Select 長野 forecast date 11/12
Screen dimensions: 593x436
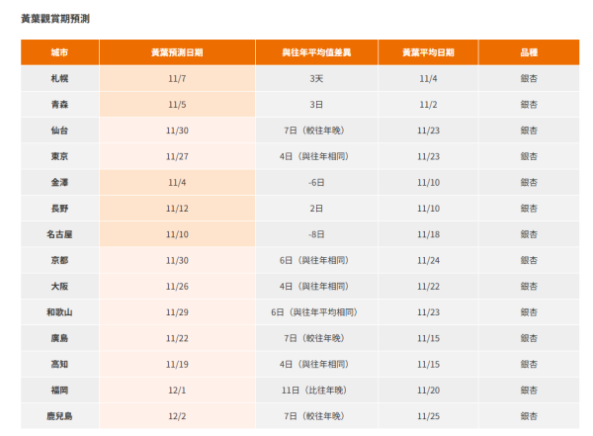click(x=177, y=209)
